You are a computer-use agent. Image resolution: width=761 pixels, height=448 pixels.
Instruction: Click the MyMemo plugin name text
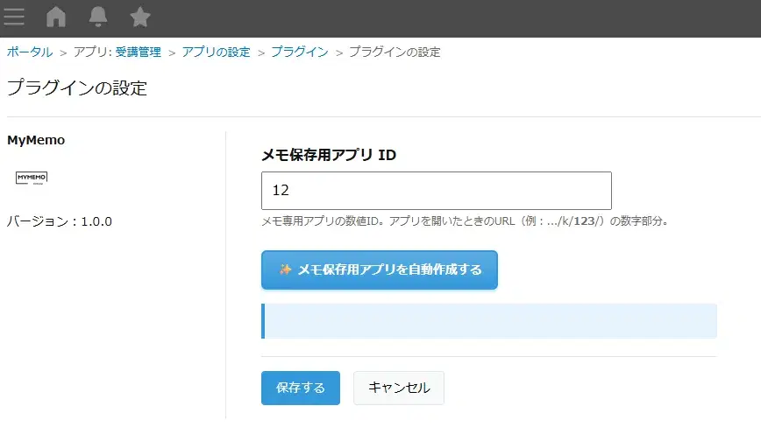click(36, 140)
